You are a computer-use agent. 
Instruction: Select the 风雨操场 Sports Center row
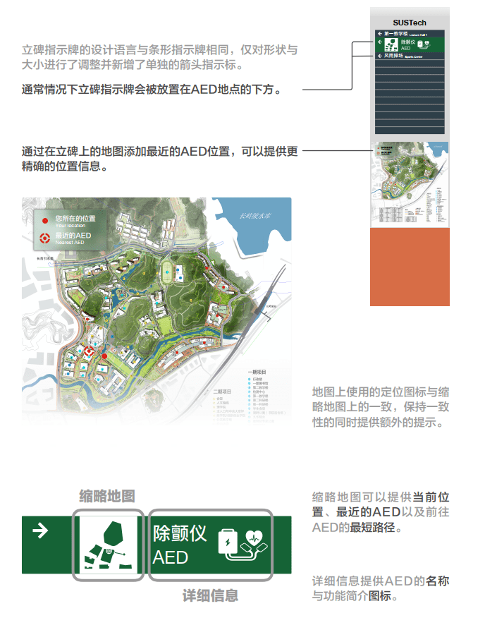[x=412, y=55]
